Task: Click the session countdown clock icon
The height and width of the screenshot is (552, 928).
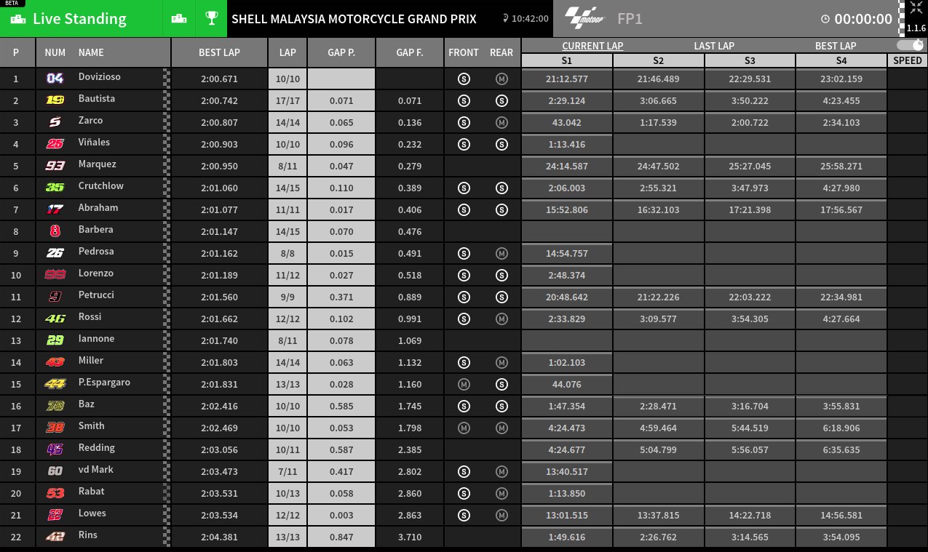Action: coord(825,20)
